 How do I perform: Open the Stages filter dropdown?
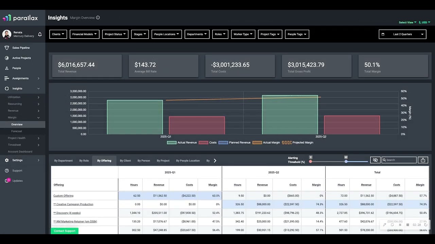[x=140, y=34]
